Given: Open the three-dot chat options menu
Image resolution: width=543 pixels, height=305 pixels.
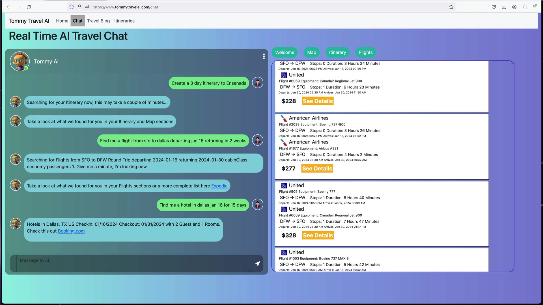Looking at the screenshot, I should pyautogui.click(x=264, y=56).
